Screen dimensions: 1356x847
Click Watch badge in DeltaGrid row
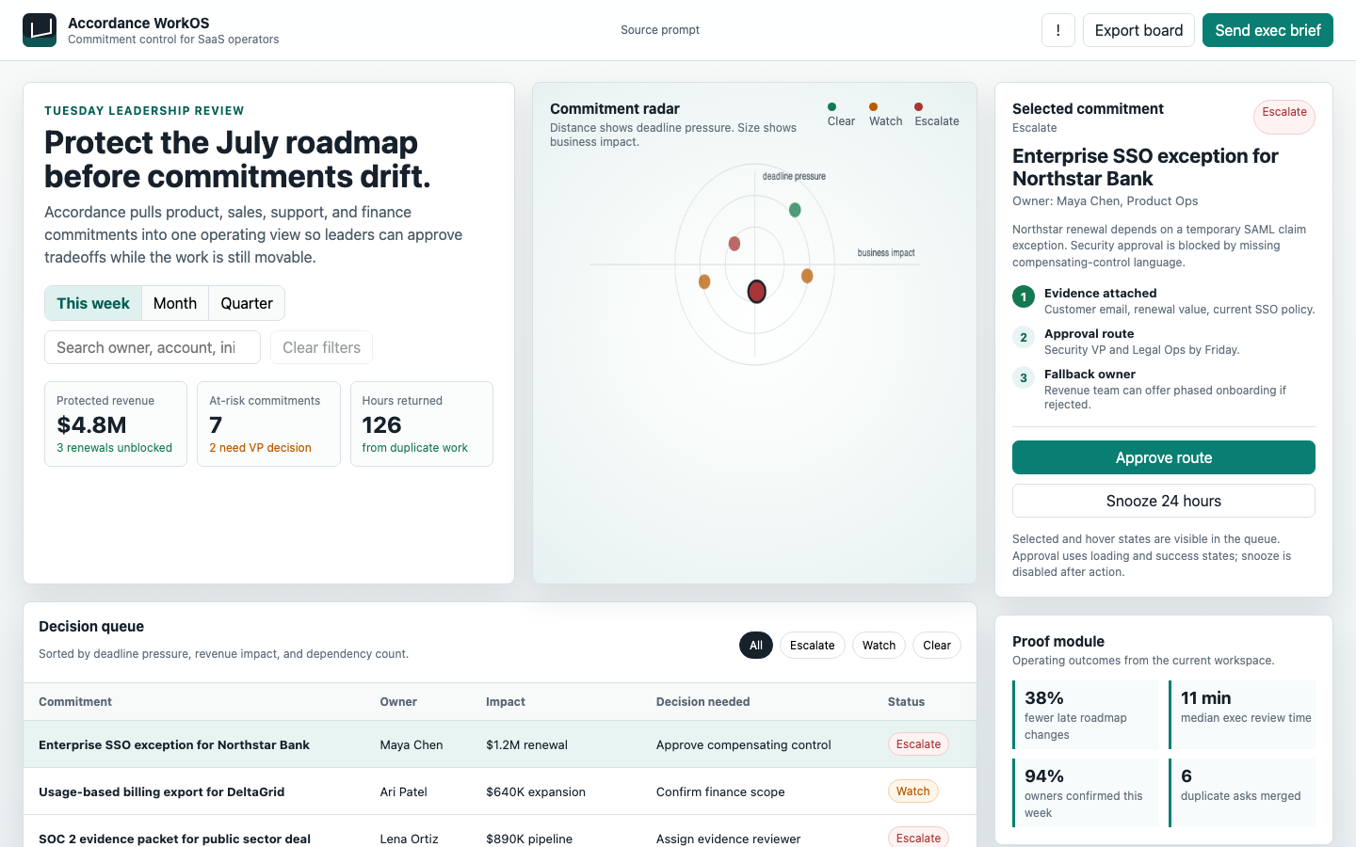pyautogui.click(x=912, y=791)
